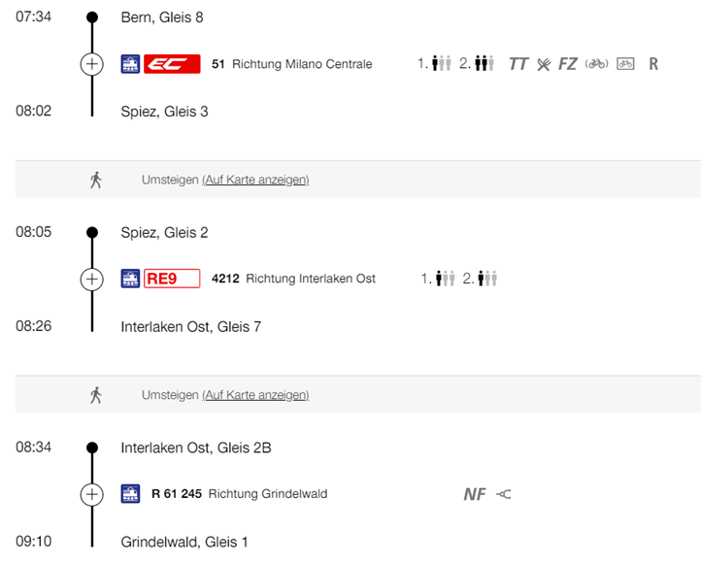Viewport: 701px width, 563px height.
Task: Click the Grindelwald, Gleis 1 arrival stop
Action: tap(184, 542)
